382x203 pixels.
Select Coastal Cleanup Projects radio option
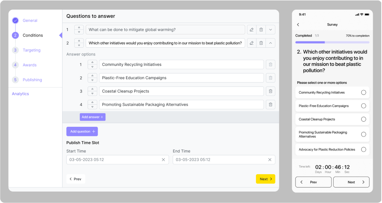coord(364,119)
